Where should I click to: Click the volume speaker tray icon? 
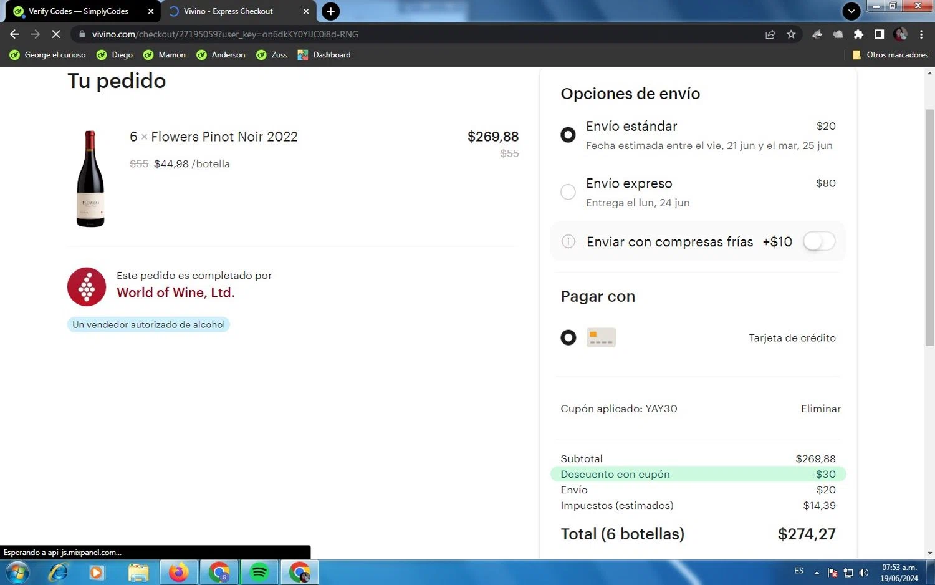pyautogui.click(x=864, y=573)
